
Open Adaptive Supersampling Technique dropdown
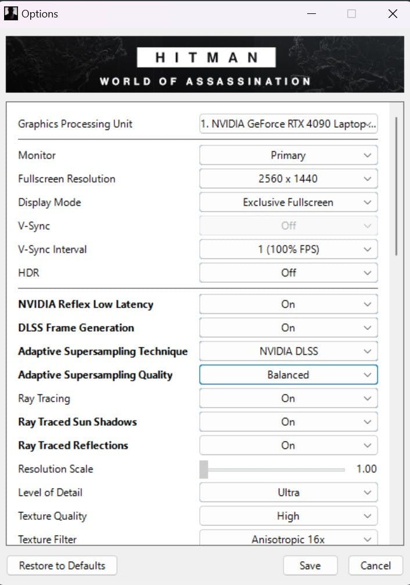coord(289,351)
